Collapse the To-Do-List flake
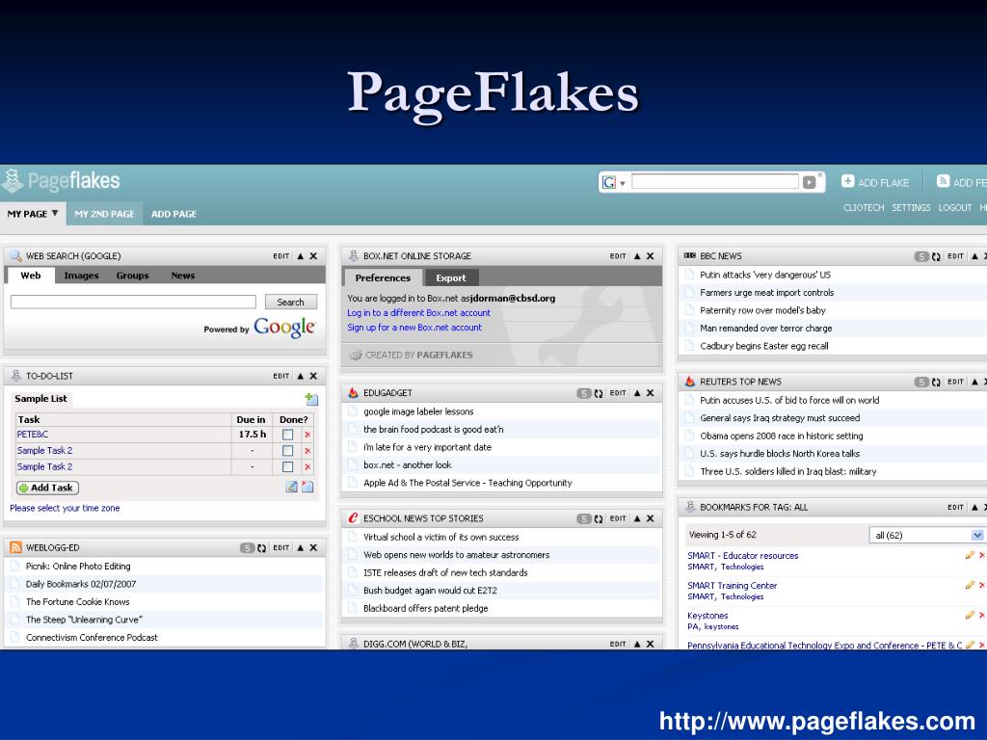The height and width of the screenshot is (740, 987). click(x=301, y=376)
